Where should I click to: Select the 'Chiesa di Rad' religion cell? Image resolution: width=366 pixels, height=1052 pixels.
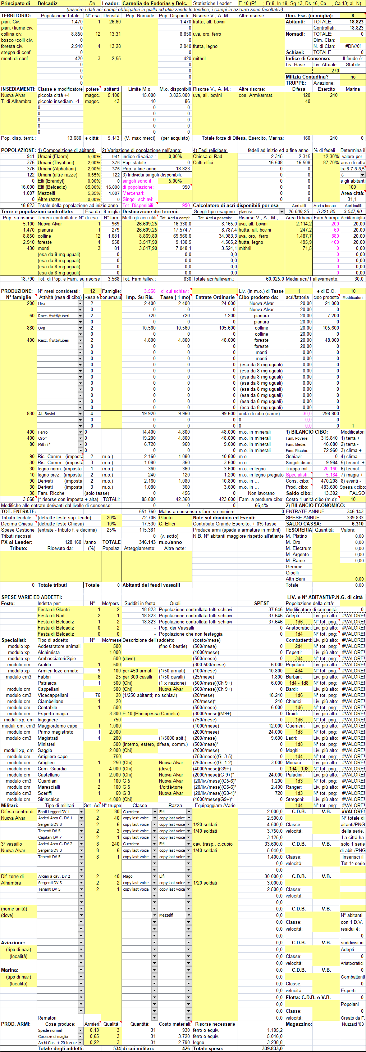click(x=215, y=156)
